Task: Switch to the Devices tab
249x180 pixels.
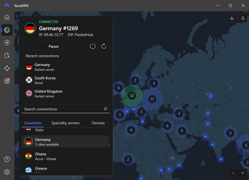Action: (x=98, y=123)
